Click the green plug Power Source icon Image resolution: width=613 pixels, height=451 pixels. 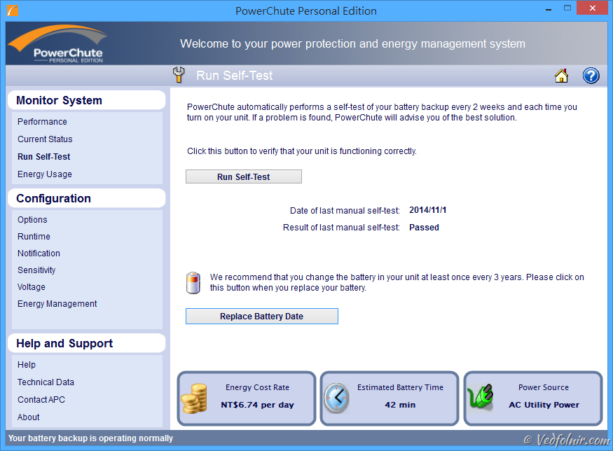click(x=481, y=396)
